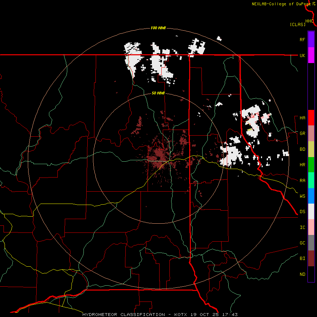Click the NEXLAB-College of DuPage header text

tap(281, 4)
